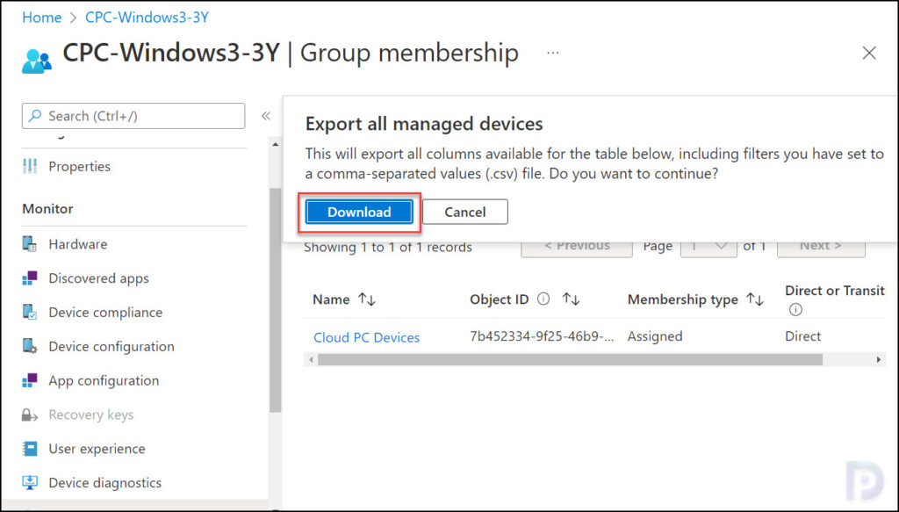Open the Page number dropdown
Screen dimensions: 899x512
pyautogui.click(x=708, y=247)
